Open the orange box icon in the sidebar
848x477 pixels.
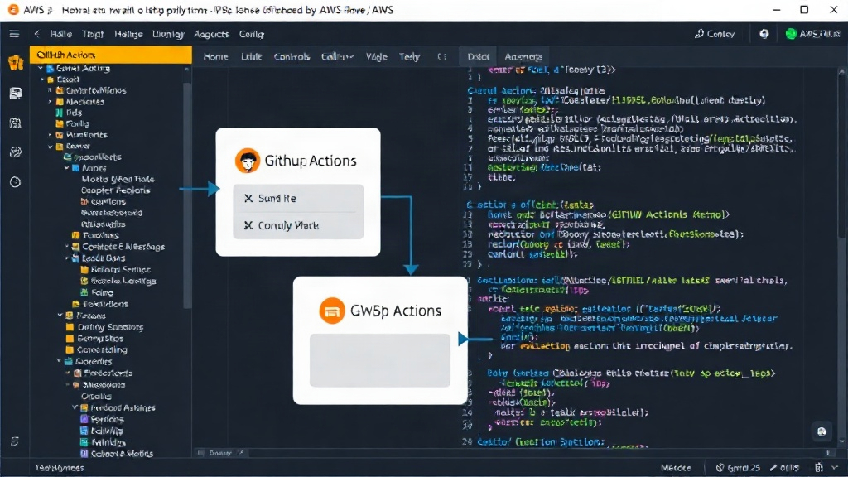[x=16, y=63]
